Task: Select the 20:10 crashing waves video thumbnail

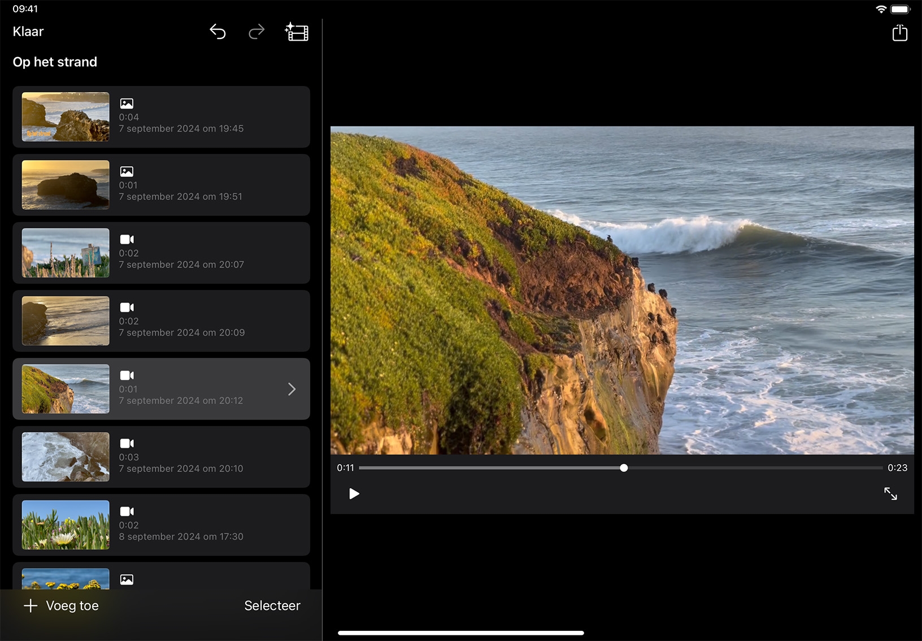Action: coord(66,457)
